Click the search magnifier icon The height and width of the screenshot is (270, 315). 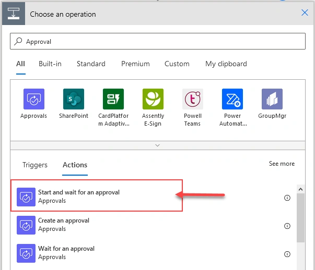(x=18, y=41)
